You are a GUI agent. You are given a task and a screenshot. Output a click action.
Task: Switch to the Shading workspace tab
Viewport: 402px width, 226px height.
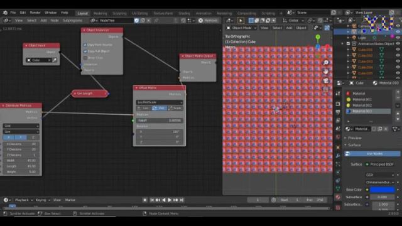[184, 13]
